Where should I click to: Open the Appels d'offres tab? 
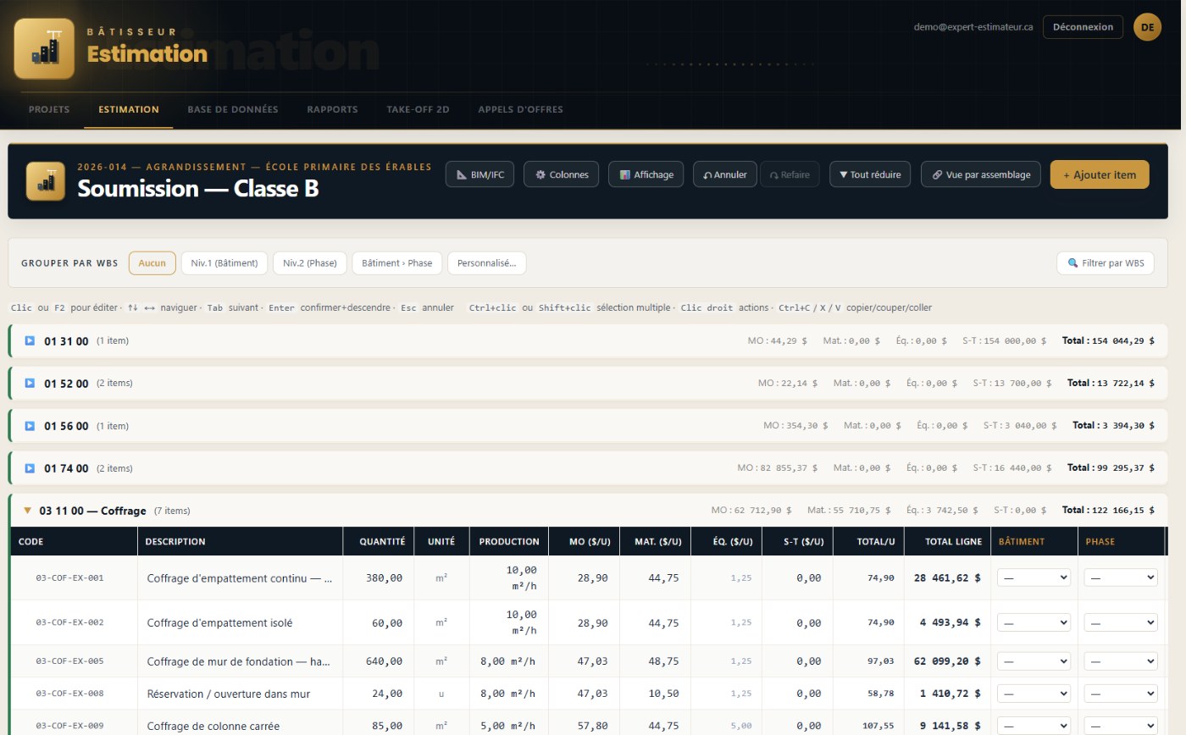point(520,109)
